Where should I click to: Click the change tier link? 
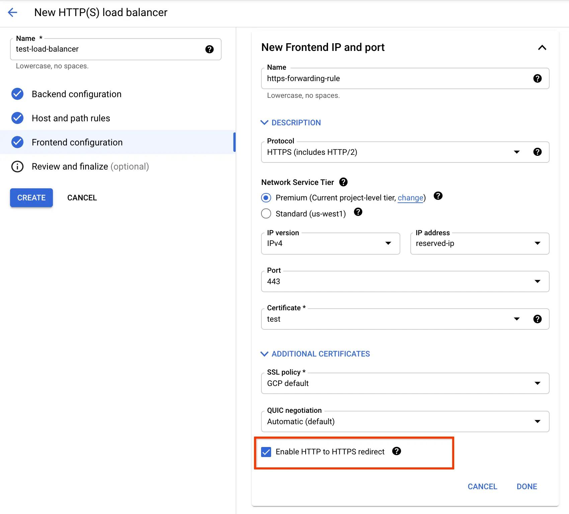pyautogui.click(x=410, y=198)
